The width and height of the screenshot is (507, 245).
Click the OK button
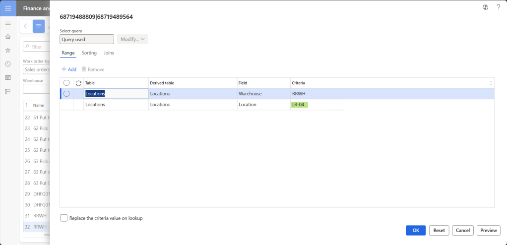point(415,230)
